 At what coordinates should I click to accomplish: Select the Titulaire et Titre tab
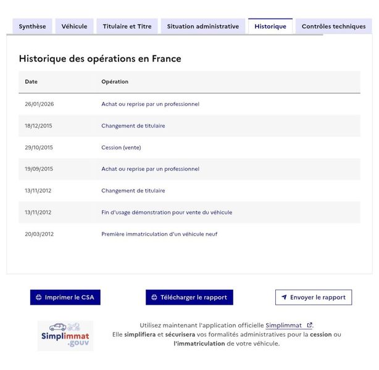[x=127, y=27]
